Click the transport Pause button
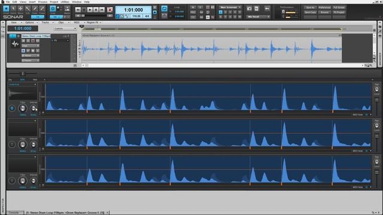 click(96, 10)
